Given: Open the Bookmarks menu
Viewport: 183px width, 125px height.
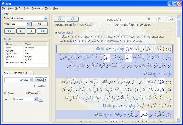Looking at the screenshot, I should (x=37, y=8).
